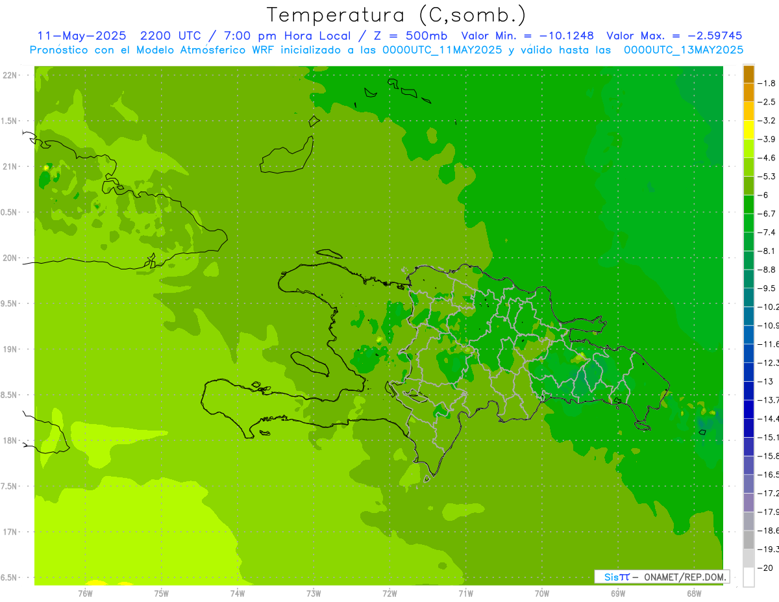Click the '-11.6' colorbar label
The image size is (779, 602).
point(769,344)
